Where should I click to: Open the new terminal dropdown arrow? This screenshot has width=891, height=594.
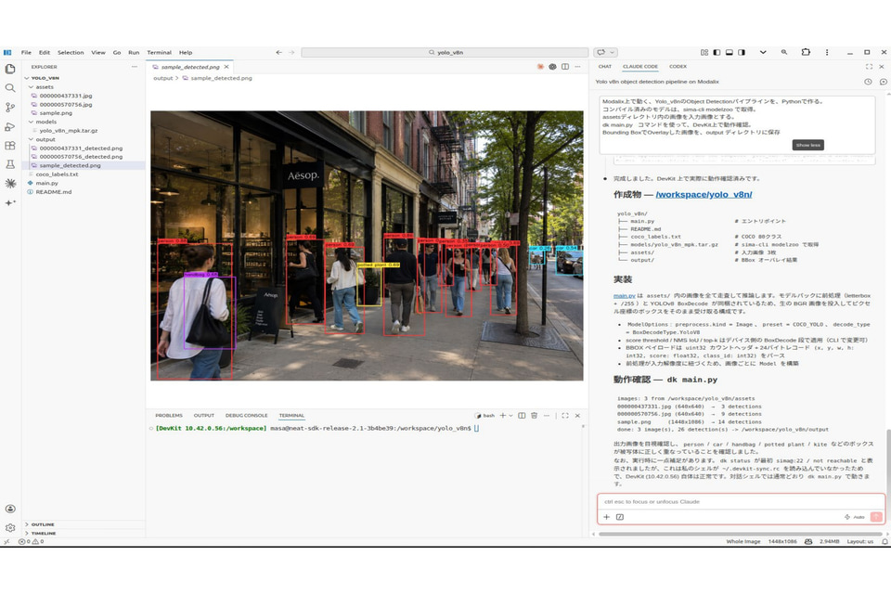(x=510, y=416)
